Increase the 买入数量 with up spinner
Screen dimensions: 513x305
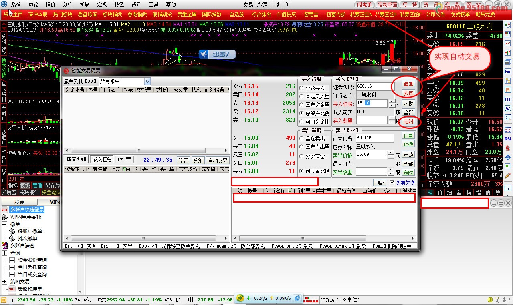pyautogui.click(x=392, y=118)
